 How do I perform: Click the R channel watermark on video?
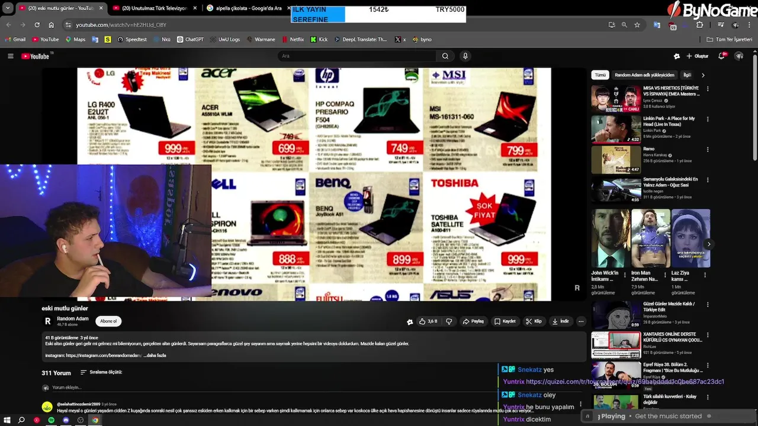pyautogui.click(x=577, y=288)
